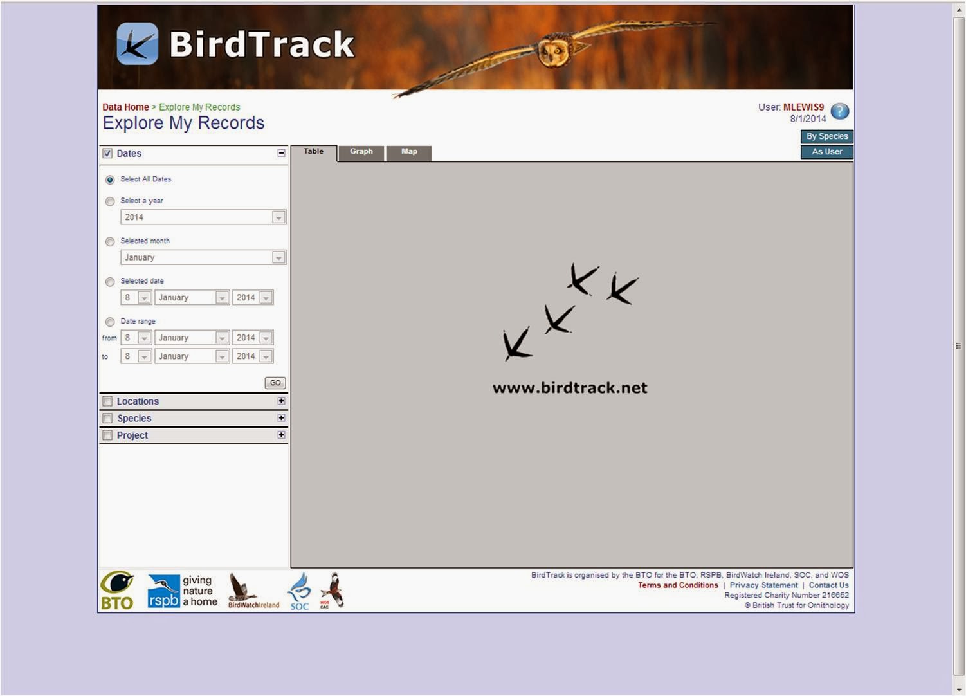The image size is (966, 696).
Task: Expand the Species section plus icon
Action: (x=281, y=417)
